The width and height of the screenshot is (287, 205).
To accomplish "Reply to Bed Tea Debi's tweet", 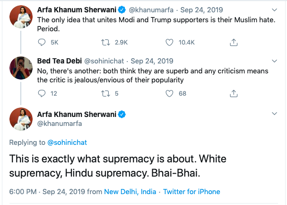I will [41, 93].
